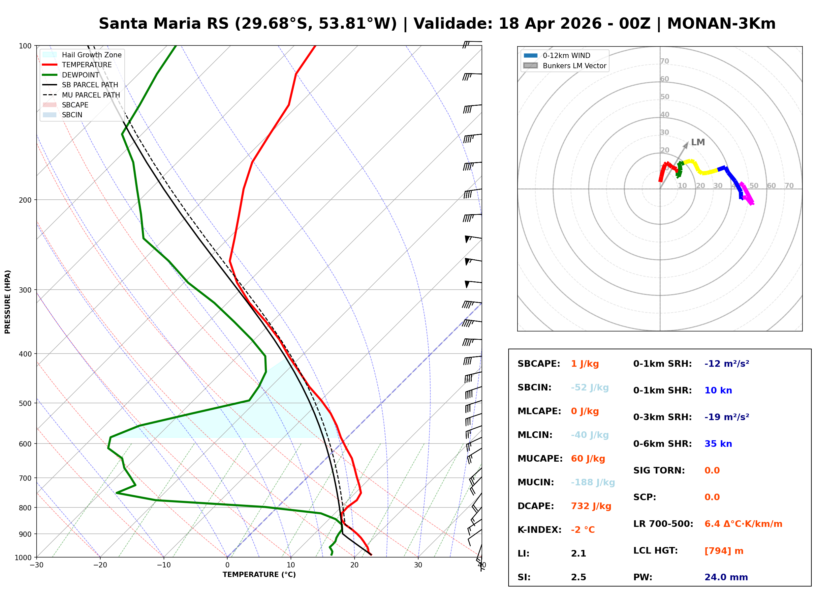816x603 pixels.
Task: Click the SB PARCEL PATH legend entry
Action: tap(90, 85)
